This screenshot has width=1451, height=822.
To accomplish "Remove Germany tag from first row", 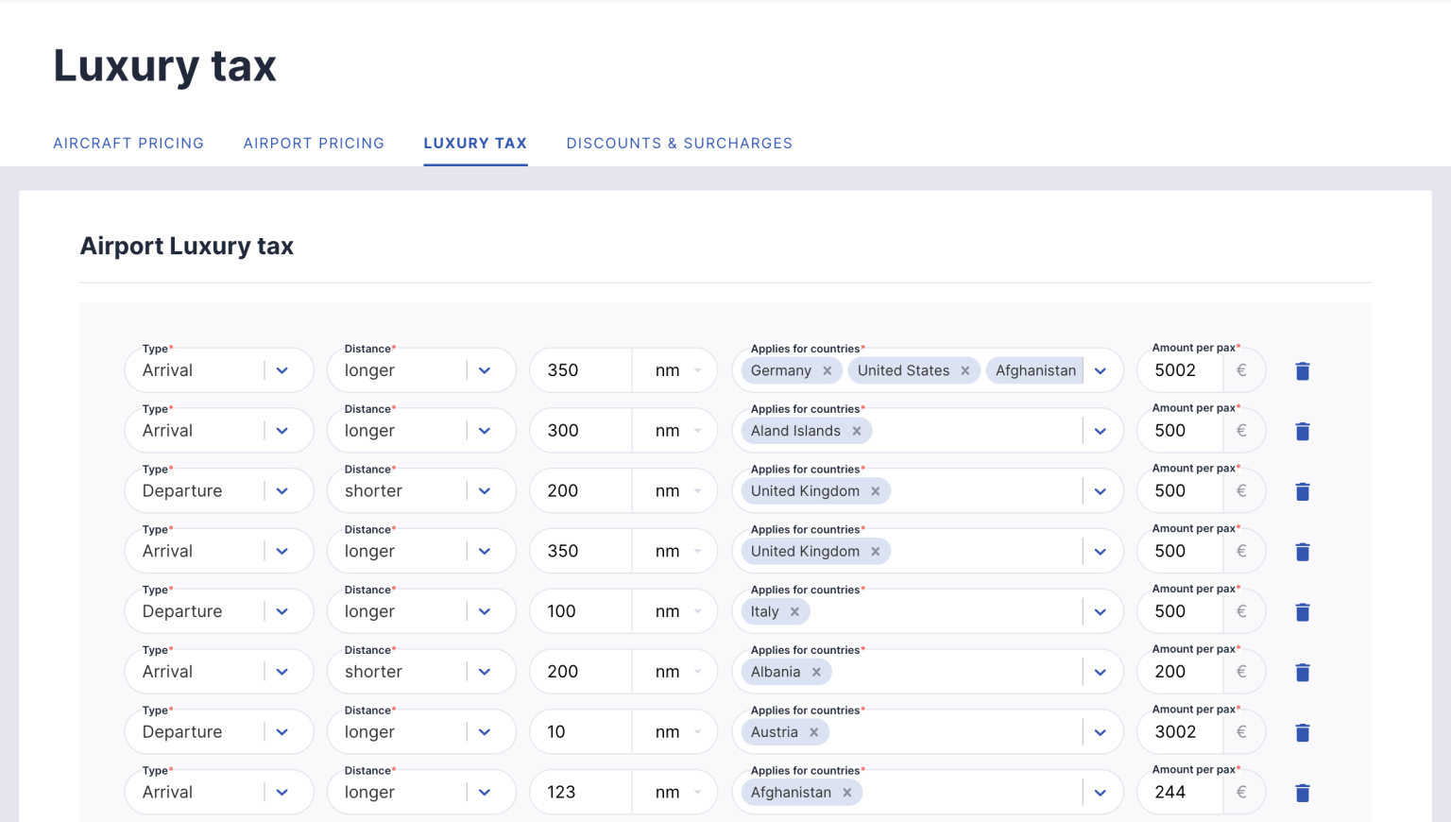I will tap(827, 371).
